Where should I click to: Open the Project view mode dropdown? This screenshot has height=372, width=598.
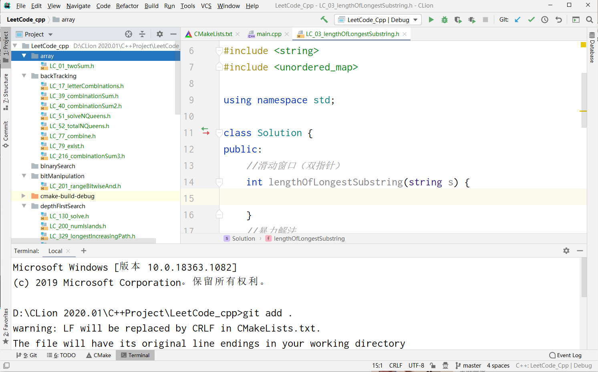coord(50,34)
